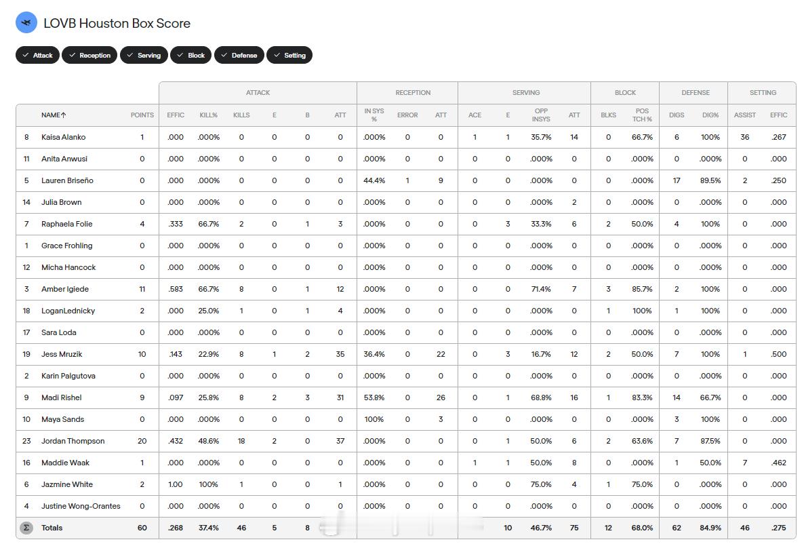Screen dimensions: 804x544
Task: Toggle the Setting stats filter chip
Action: [289, 55]
